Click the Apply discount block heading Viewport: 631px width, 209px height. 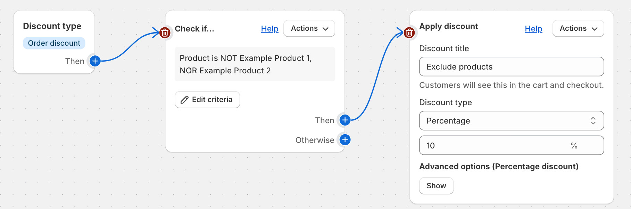tap(448, 26)
